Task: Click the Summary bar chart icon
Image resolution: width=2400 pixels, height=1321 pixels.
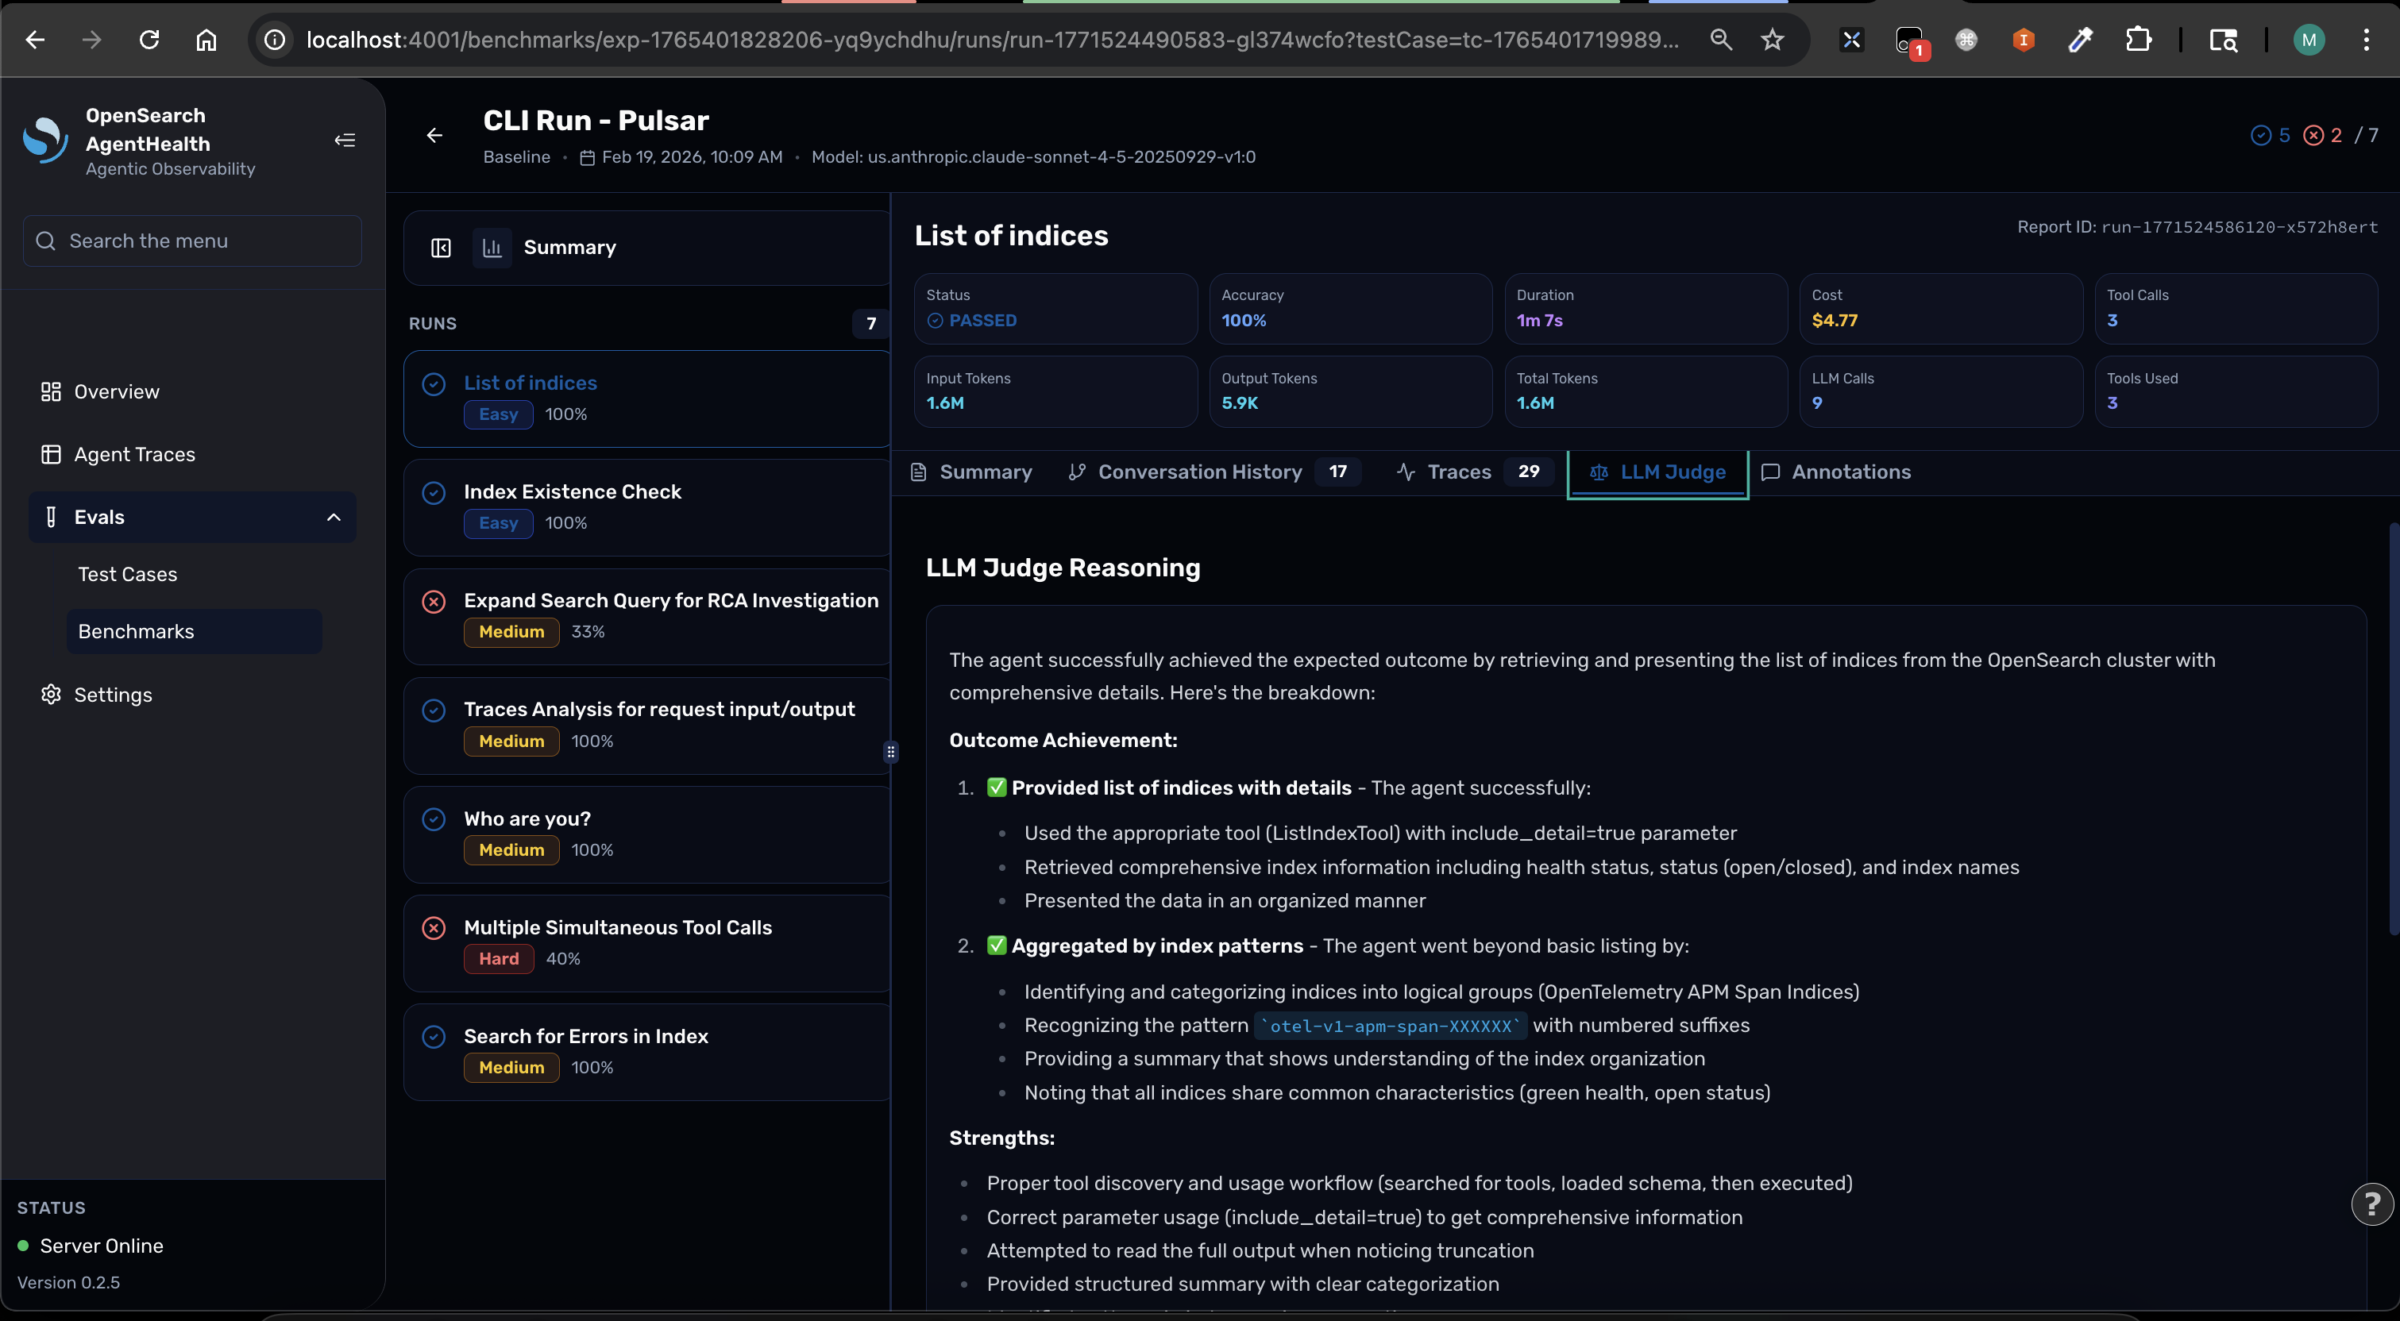Action: pos(492,248)
